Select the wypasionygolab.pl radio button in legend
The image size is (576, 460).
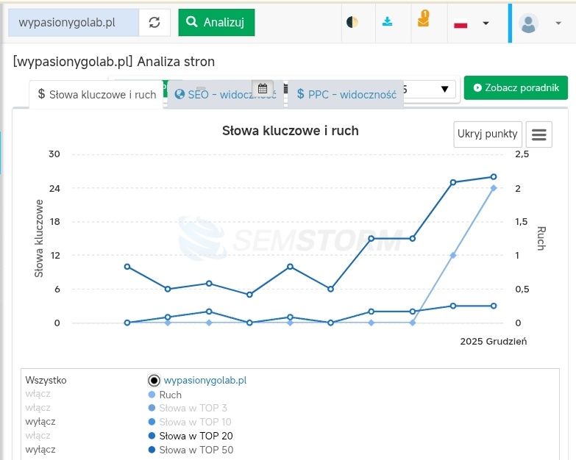pos(154,381)
